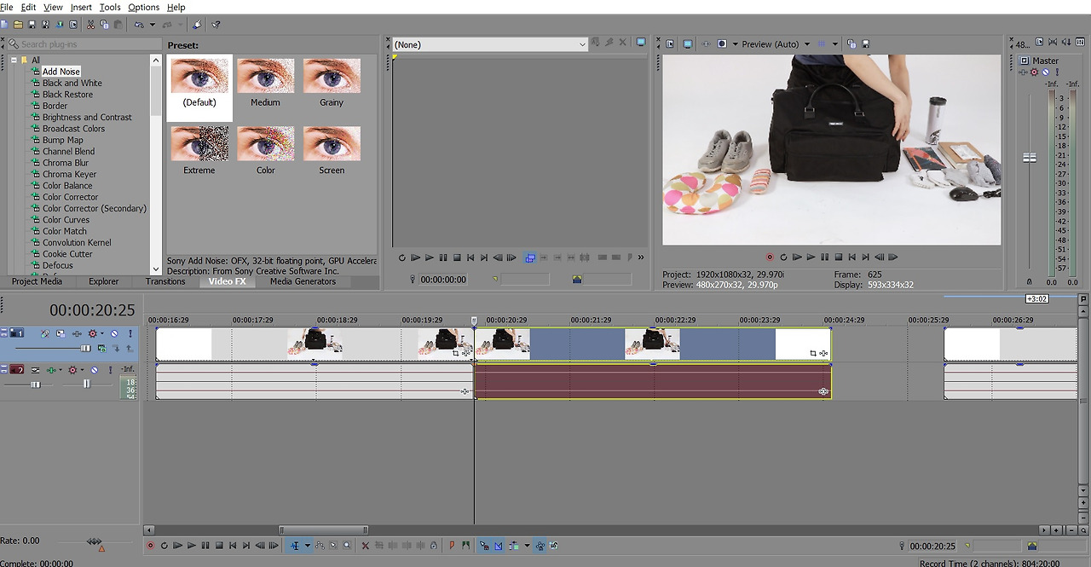Click Bypass Motion Blur icon on track 1
This screenshot has height=567, width=1091.
pos(45,333)
